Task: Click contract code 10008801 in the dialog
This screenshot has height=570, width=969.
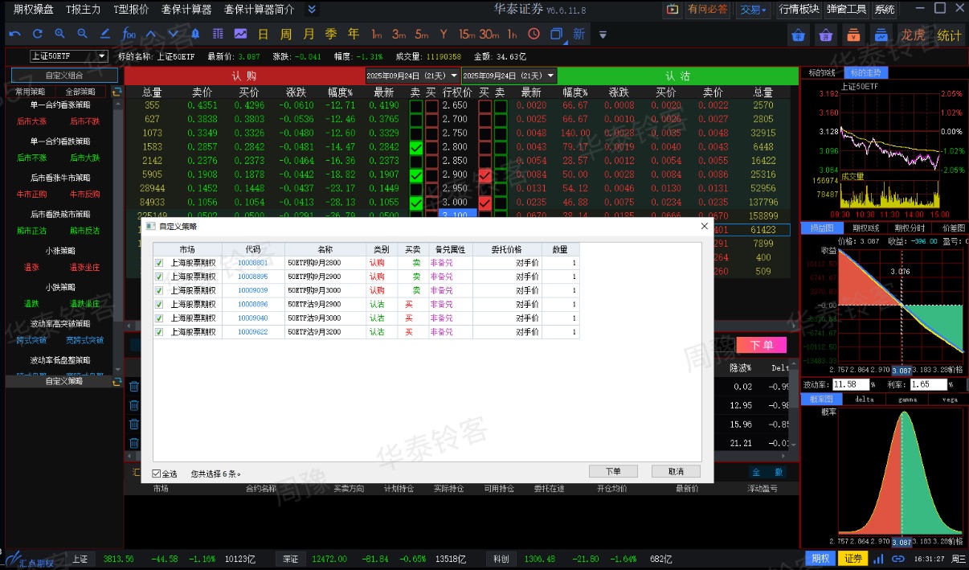Action: coord(252,263)
